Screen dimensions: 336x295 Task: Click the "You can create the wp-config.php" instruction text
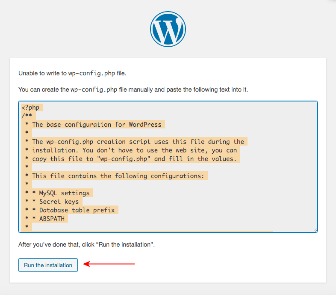click(133, 89)
